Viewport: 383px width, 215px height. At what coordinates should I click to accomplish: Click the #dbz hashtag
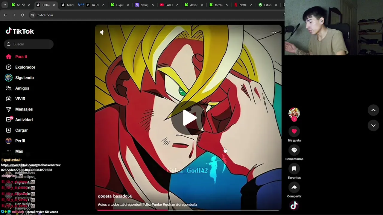coord(146,205)
